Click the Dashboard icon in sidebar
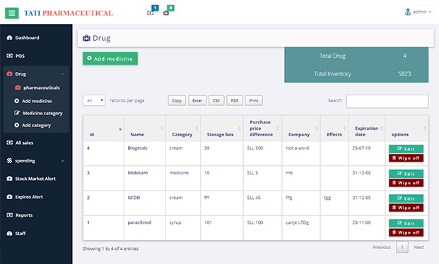Screen dimensions: 439x264 click(9, 37)
